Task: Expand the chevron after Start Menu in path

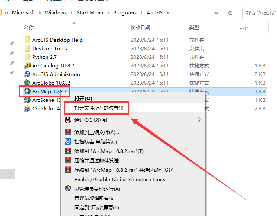Action: [x=108, y=13]
